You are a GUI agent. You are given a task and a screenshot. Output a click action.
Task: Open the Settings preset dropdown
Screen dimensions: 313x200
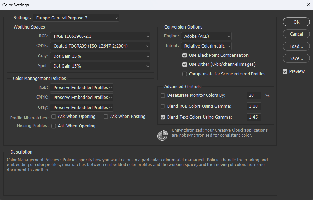click(x=76, y=18)
